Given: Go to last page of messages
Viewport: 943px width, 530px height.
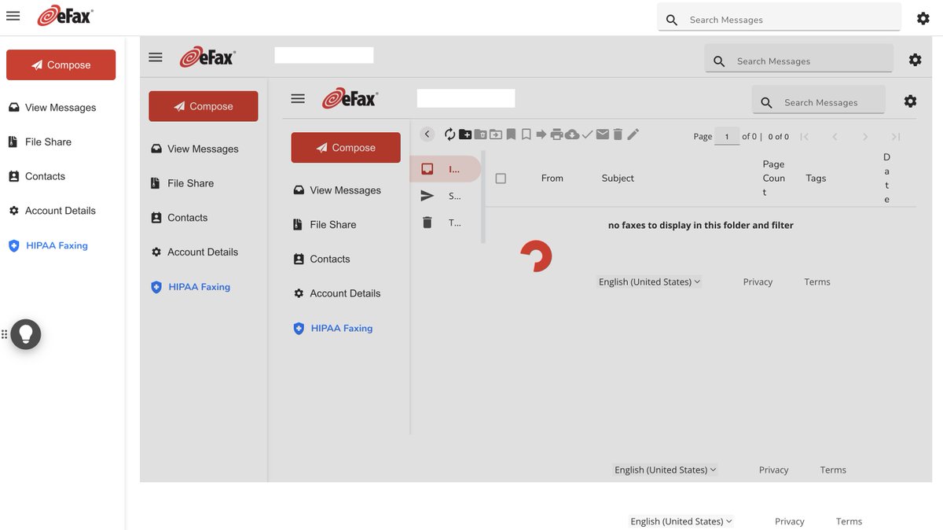Looking at the screenshot, I should (895, 137).
